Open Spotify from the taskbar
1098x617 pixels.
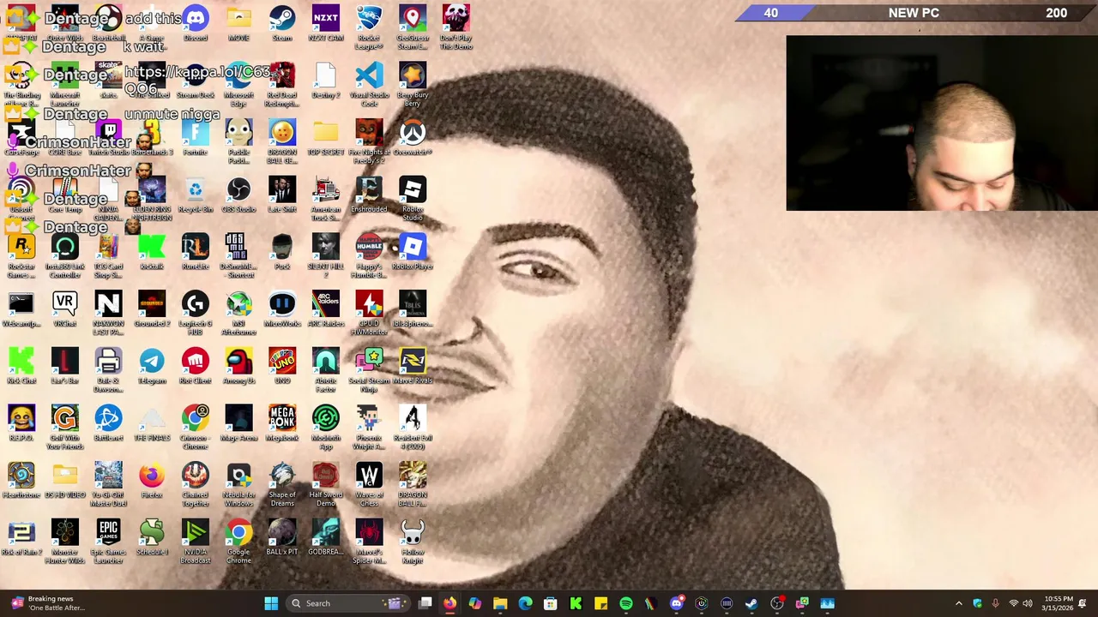tap(625, 603)
